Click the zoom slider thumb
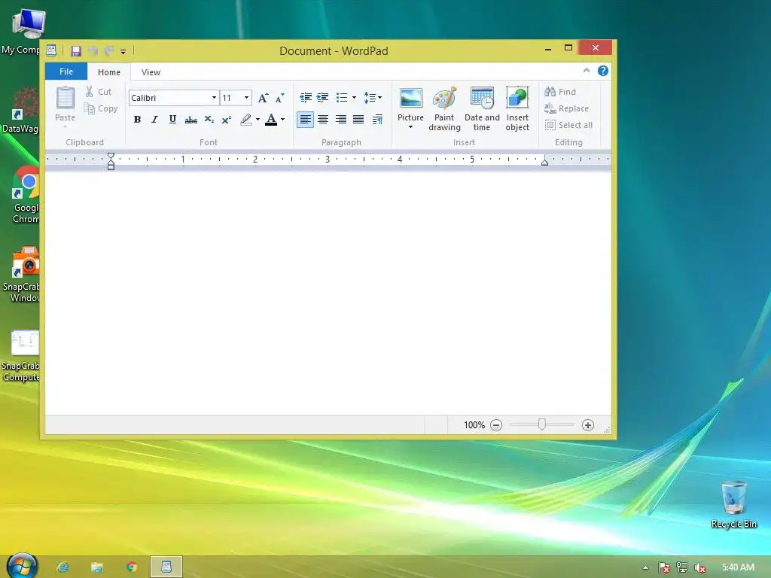Screen dimensions: 771x578 pyautogui.click(x=542, y=424)
